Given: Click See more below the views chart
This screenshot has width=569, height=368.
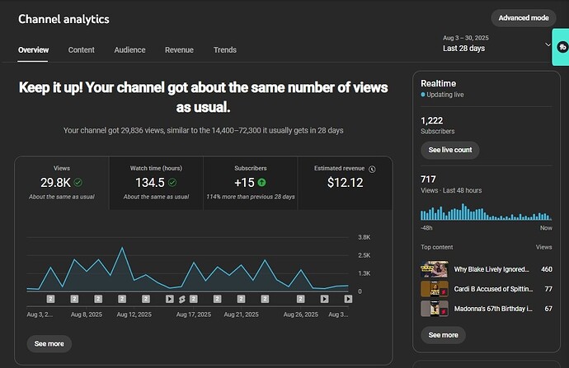Looking at the screenshot, I should point(49,343).
